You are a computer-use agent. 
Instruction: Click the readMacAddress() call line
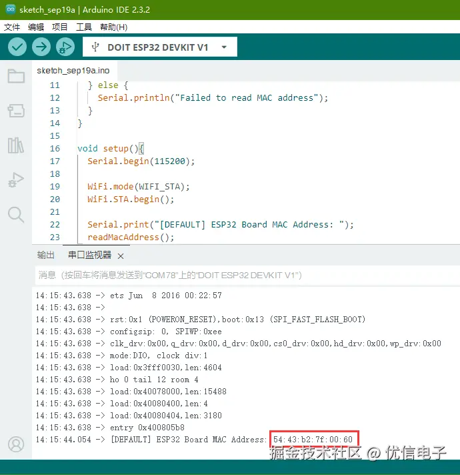coord(131,238)
